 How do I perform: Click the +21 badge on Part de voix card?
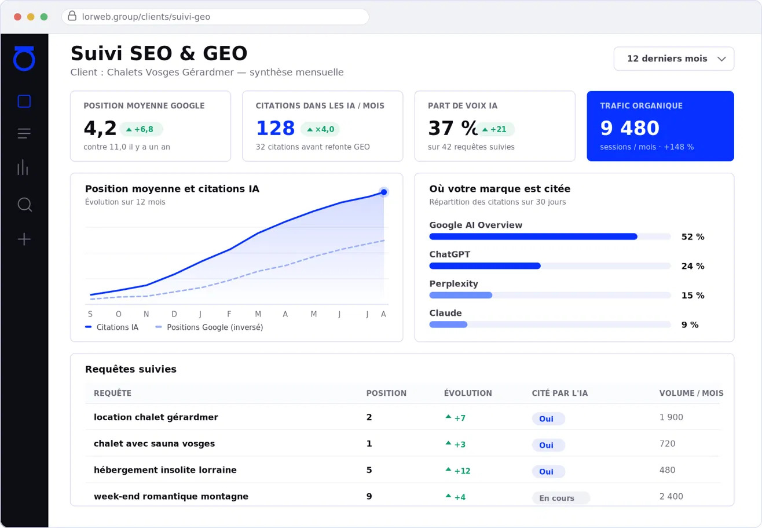pos(495,129)
